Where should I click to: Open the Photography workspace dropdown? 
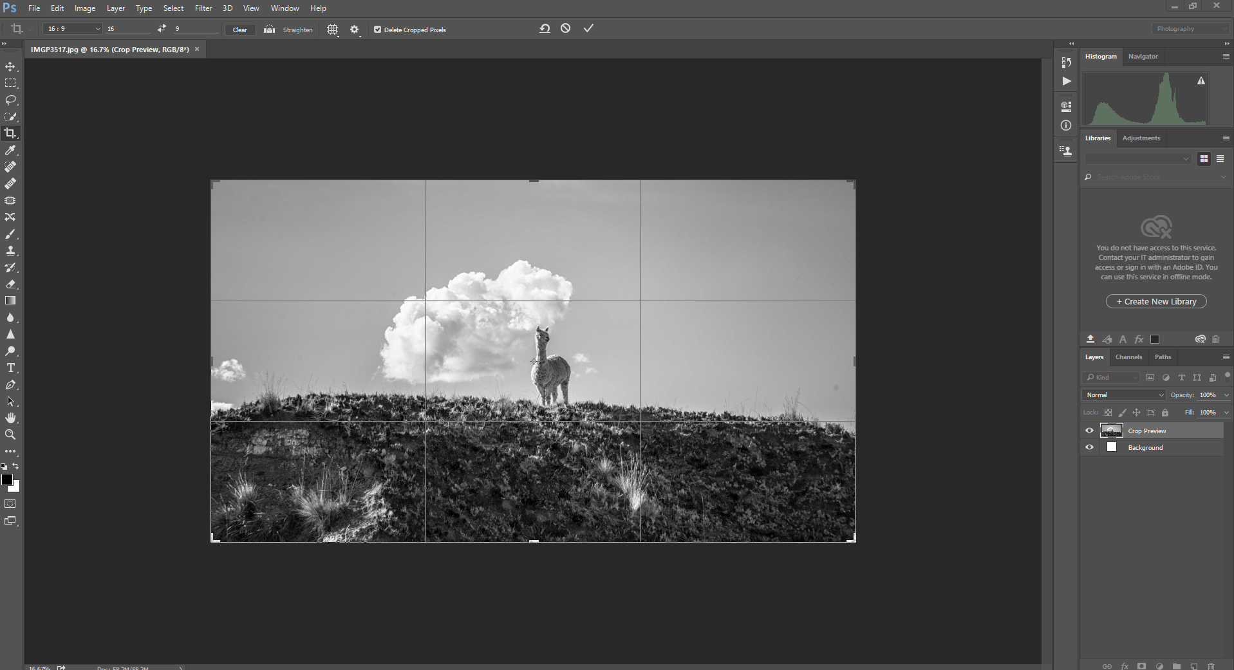coord(1189,29)
